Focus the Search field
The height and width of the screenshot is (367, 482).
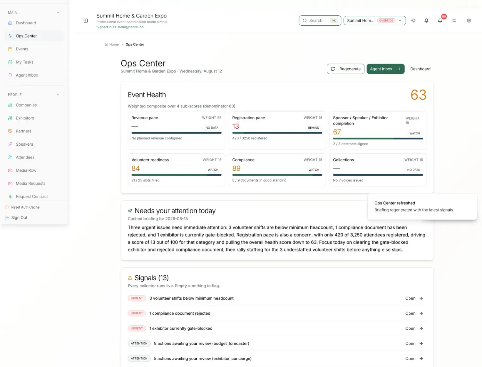320,21
